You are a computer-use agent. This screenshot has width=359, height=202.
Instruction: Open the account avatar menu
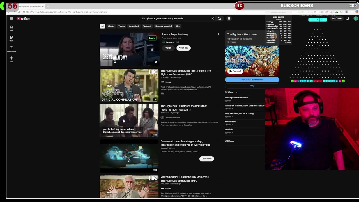[x=356, y=19]
